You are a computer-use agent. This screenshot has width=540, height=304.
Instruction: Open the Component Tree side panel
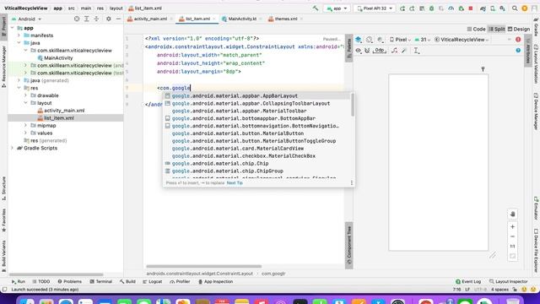(x=348, y=246)
